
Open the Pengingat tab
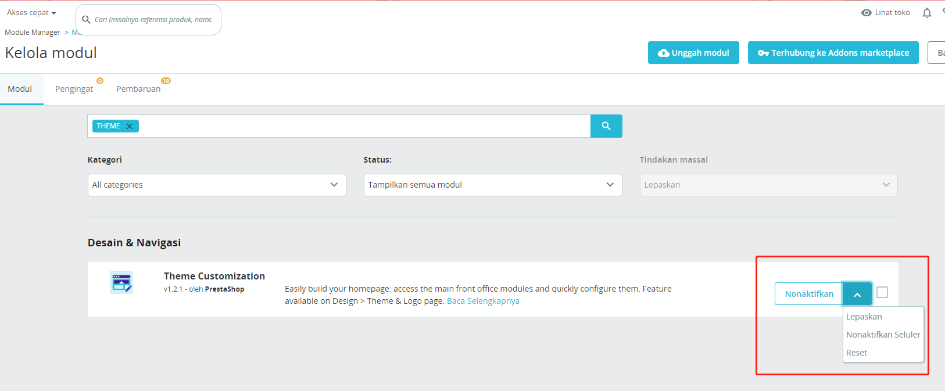pyautogui.click(x=74, y=89)
